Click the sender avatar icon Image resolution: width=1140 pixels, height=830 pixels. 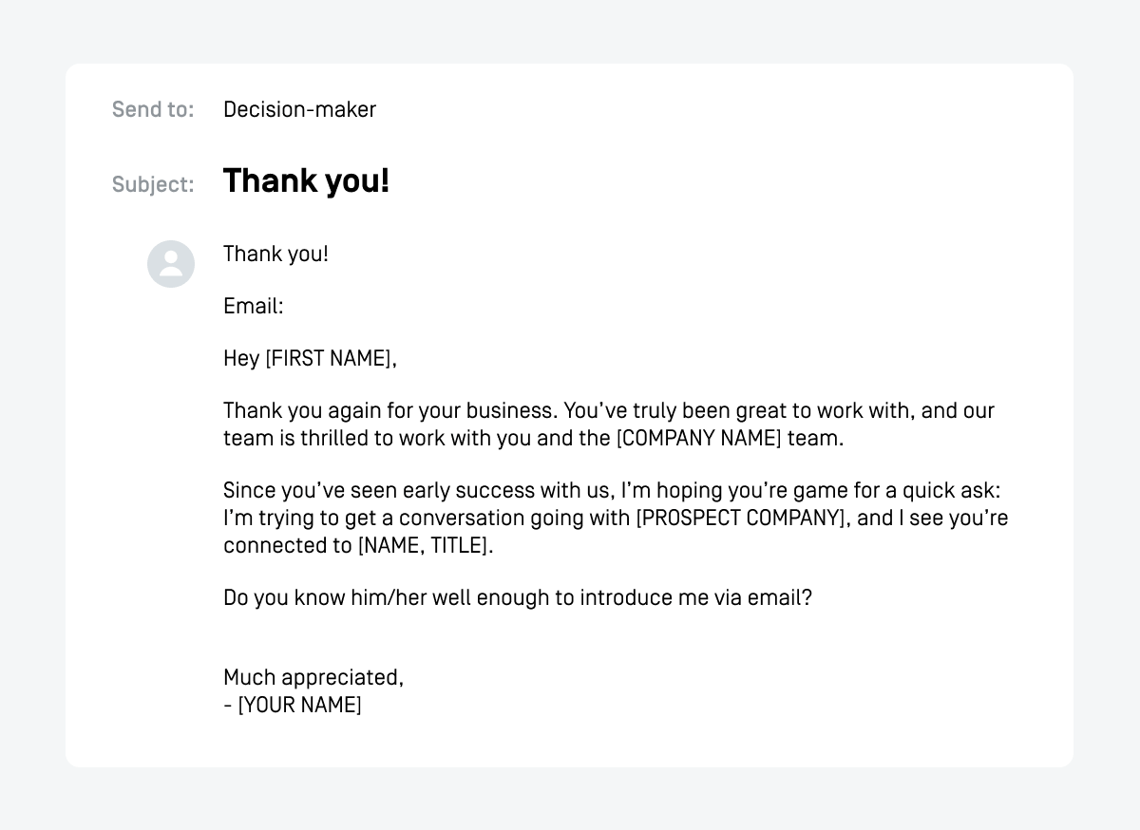(x=171, y=264)
